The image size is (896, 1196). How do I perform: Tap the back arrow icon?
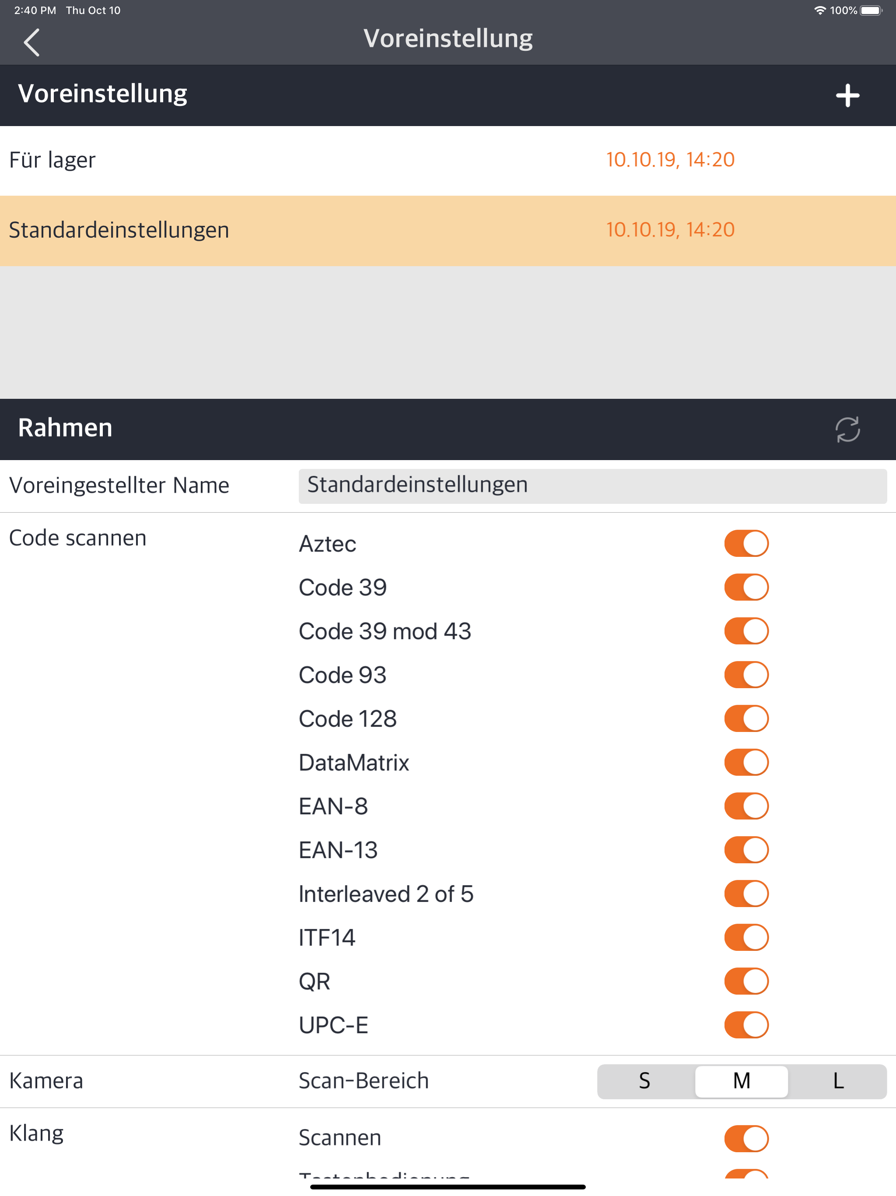(x=32, y=42)
